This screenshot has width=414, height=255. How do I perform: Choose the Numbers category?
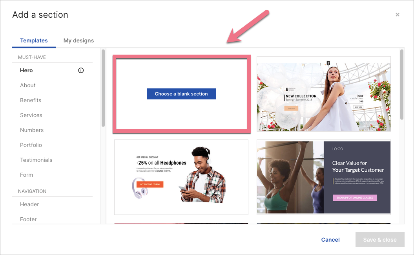click(32, 130)
